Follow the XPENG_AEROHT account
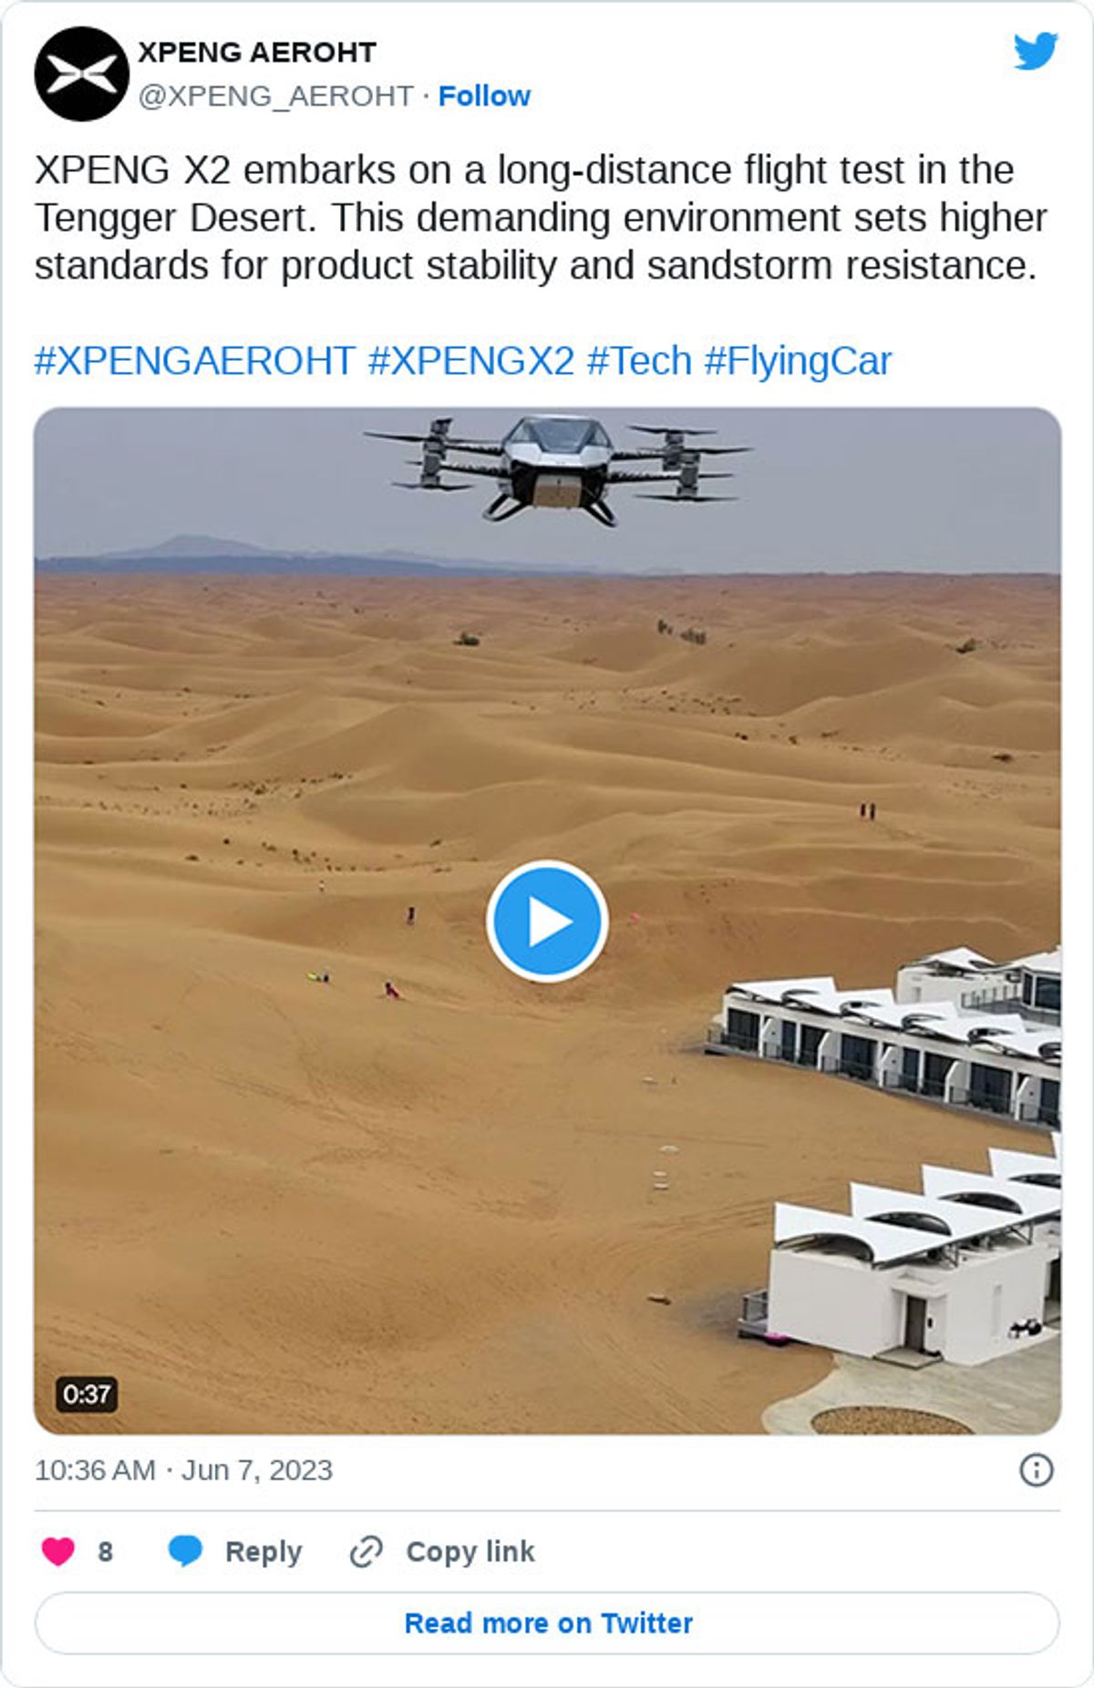Screen dimensions: 1094x1688 coord(484,96)
